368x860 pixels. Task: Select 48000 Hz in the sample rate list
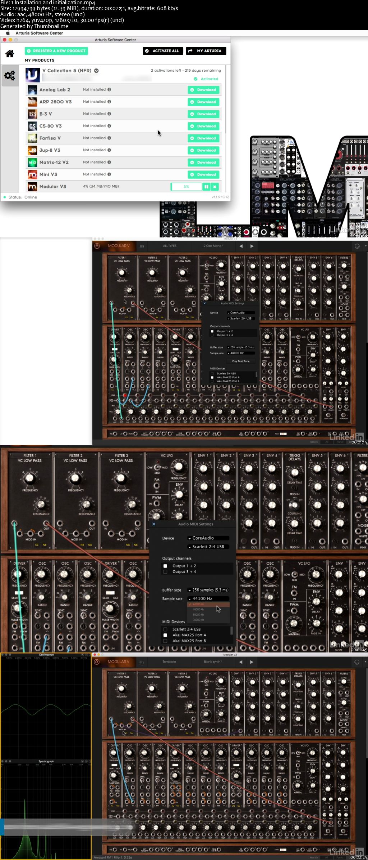point(208,609)
